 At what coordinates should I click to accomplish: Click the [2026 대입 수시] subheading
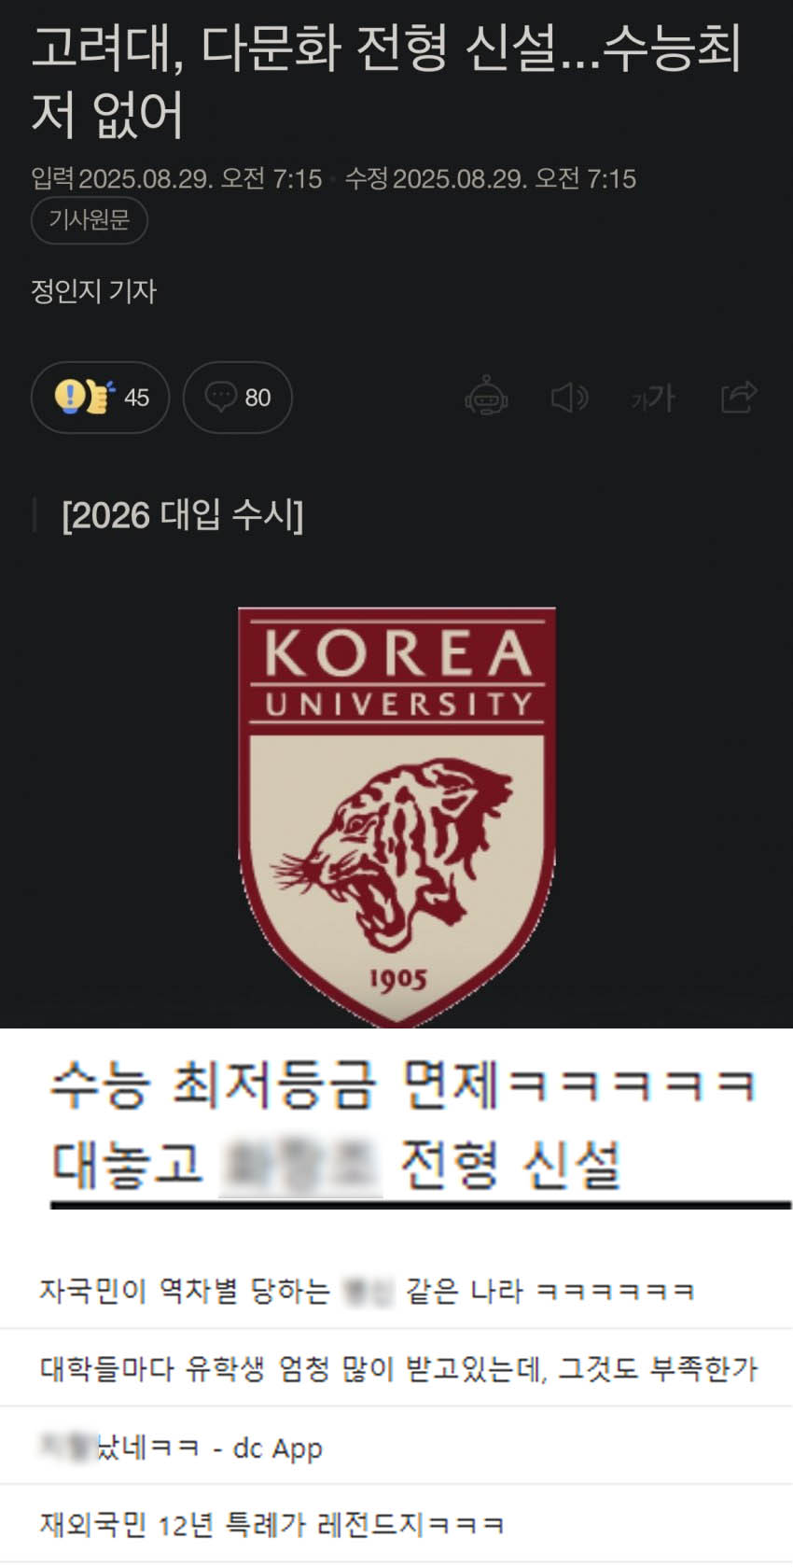pos(183,515)
